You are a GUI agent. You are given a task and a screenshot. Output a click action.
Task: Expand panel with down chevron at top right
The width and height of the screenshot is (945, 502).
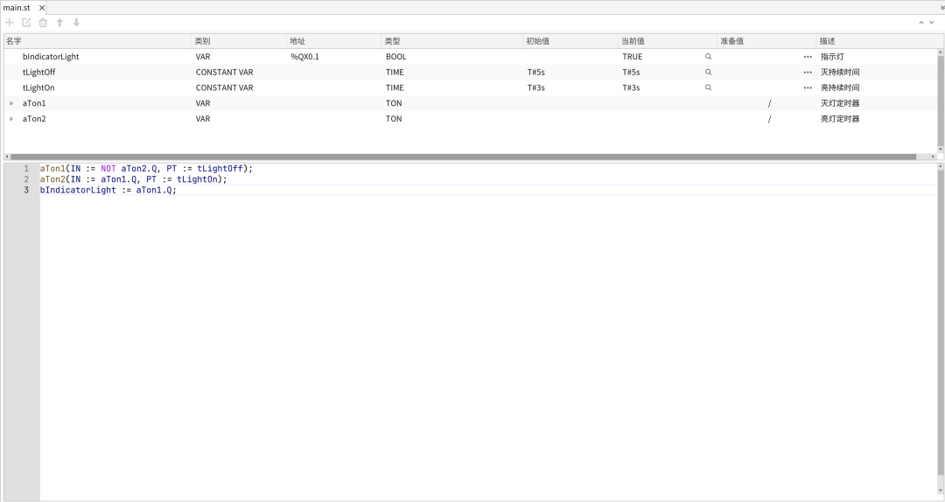(x=932, y=22)
